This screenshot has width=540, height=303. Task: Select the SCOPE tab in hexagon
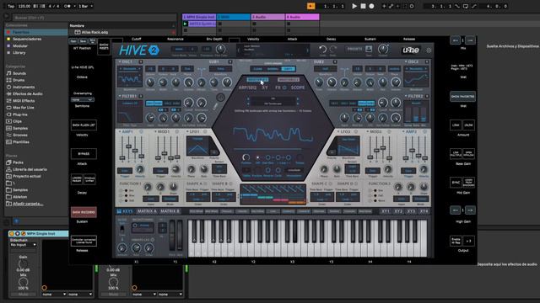tap(298, 88)
